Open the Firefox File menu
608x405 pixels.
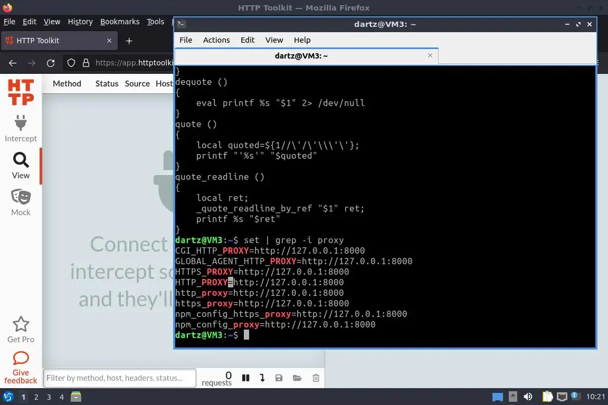coord(9,22)
